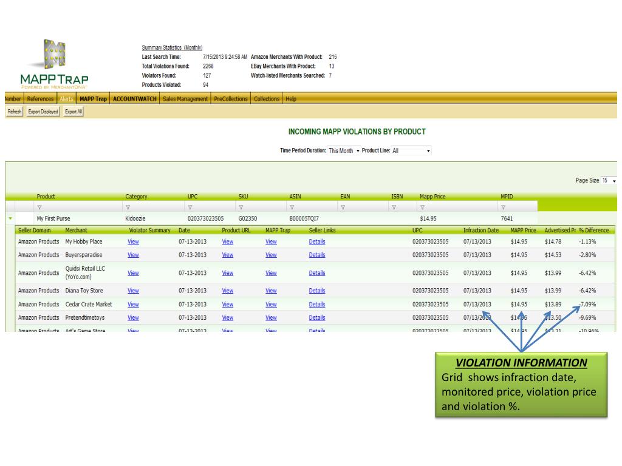Click the My Hobby Place merchant name
This screenshot has width=622, height=466.
84,241
